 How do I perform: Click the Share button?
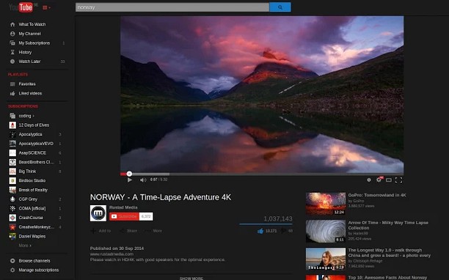[128, 231]
